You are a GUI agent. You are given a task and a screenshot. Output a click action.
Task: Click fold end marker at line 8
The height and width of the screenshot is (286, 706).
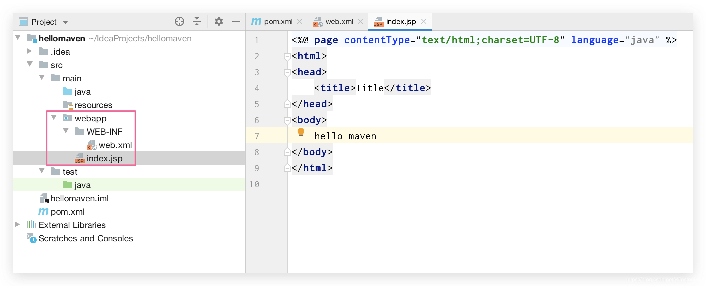coord(287,152)
